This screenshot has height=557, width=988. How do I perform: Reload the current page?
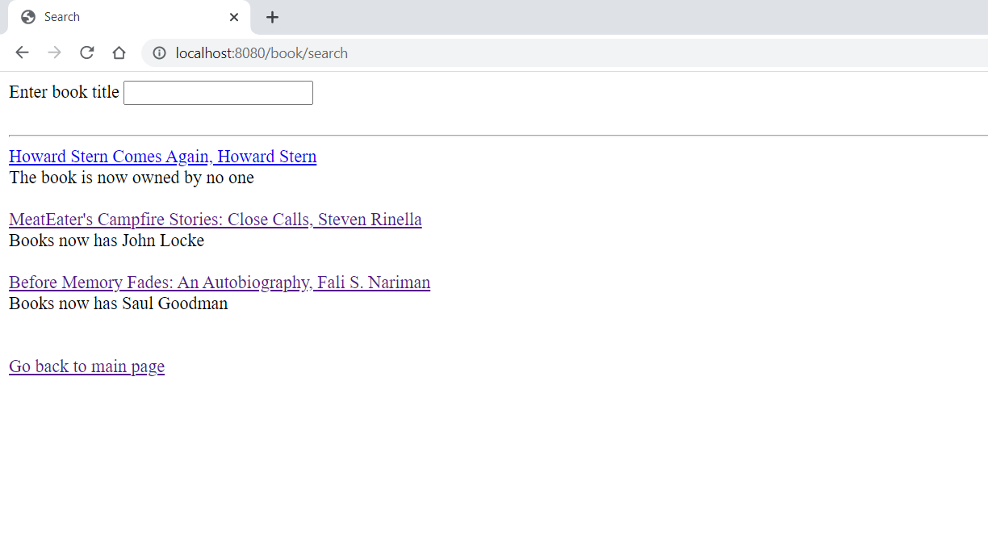[x=86, y=52]
